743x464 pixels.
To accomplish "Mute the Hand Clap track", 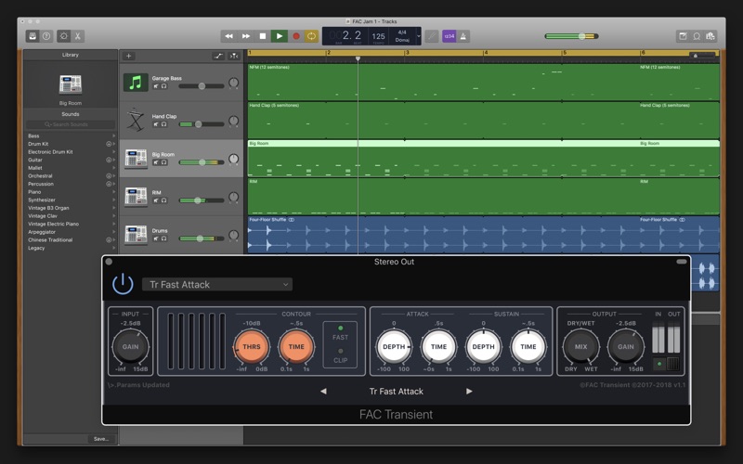I will [x=155, y=124].
